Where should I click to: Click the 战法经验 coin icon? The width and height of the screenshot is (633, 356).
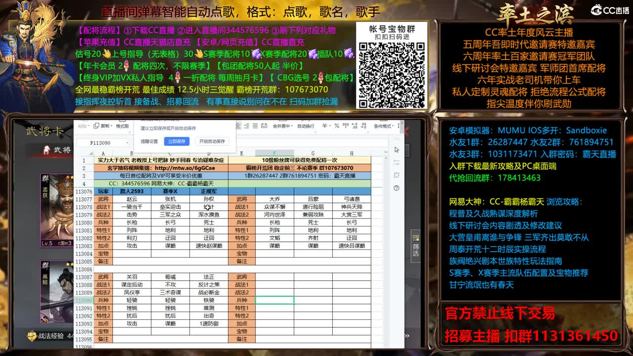[x=32, y=336]
